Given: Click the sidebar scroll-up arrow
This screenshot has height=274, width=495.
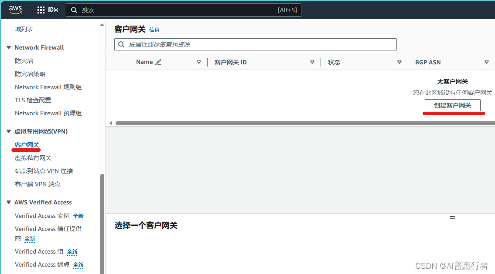Looking at the screenshot, I should coord(102,24).
